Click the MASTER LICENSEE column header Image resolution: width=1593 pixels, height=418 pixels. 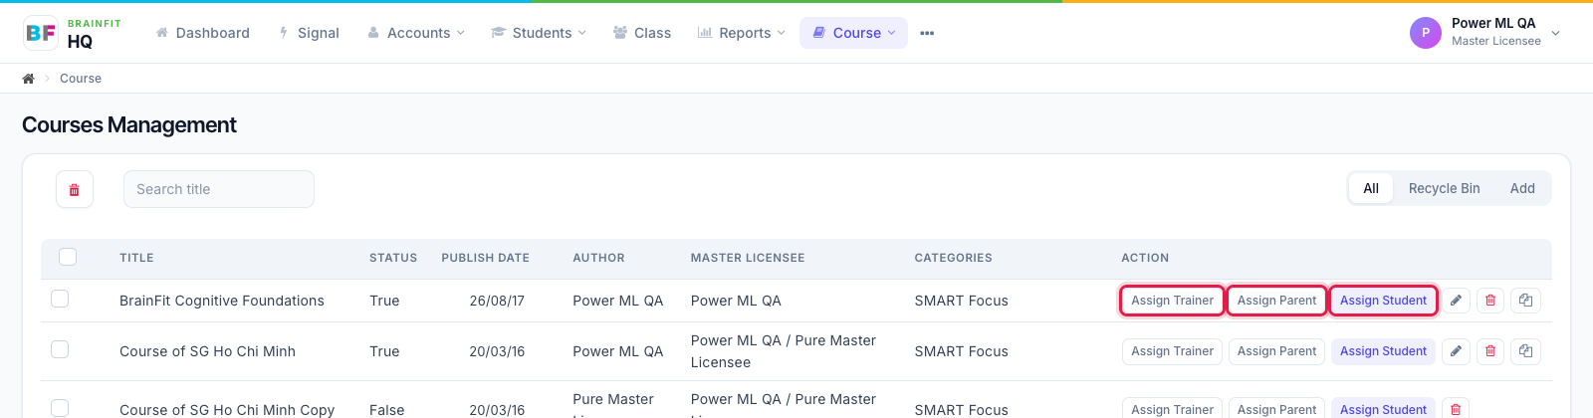coord(748,258)
